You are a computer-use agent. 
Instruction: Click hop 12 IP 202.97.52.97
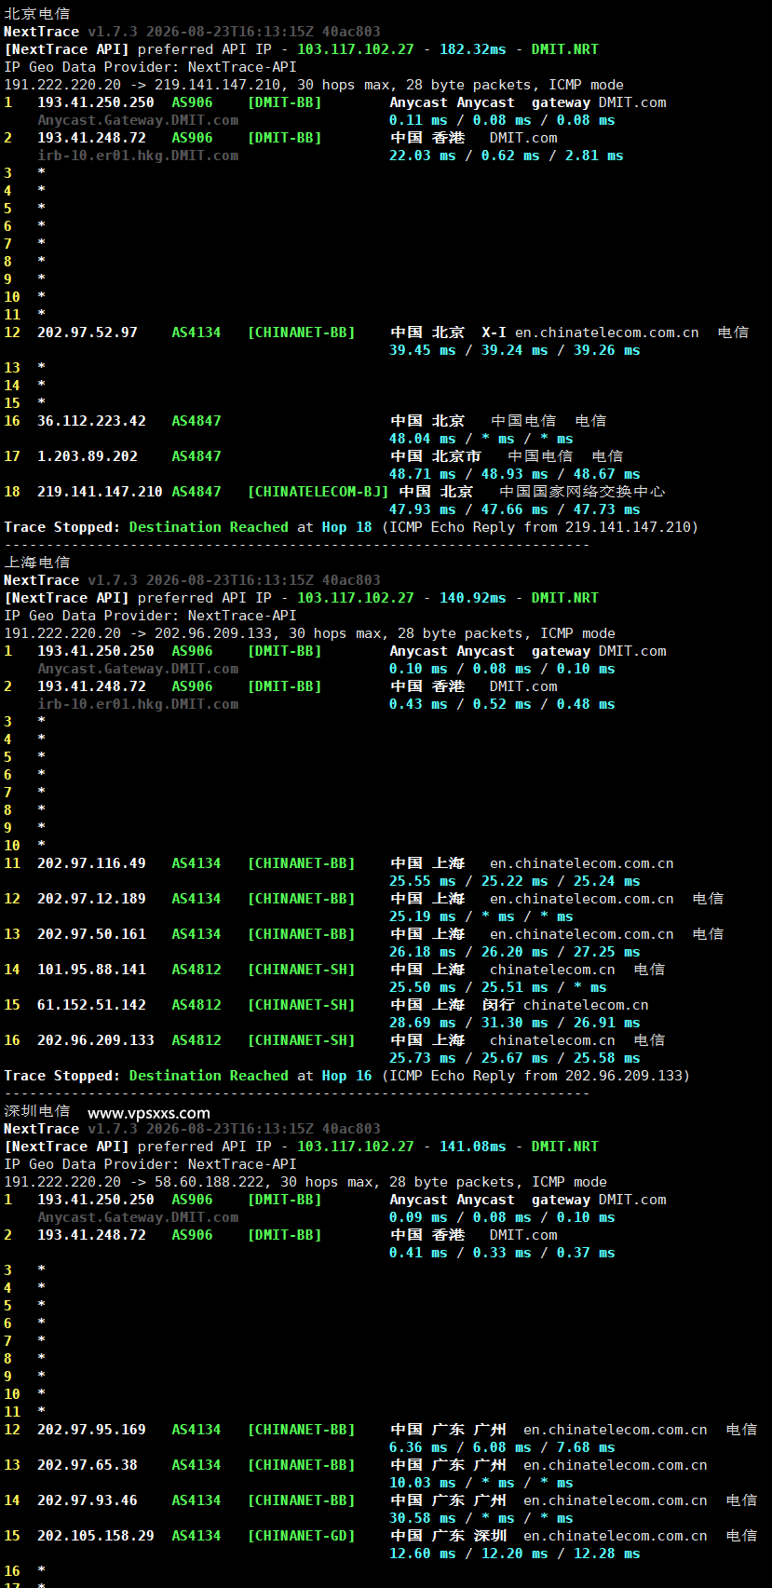88,333
